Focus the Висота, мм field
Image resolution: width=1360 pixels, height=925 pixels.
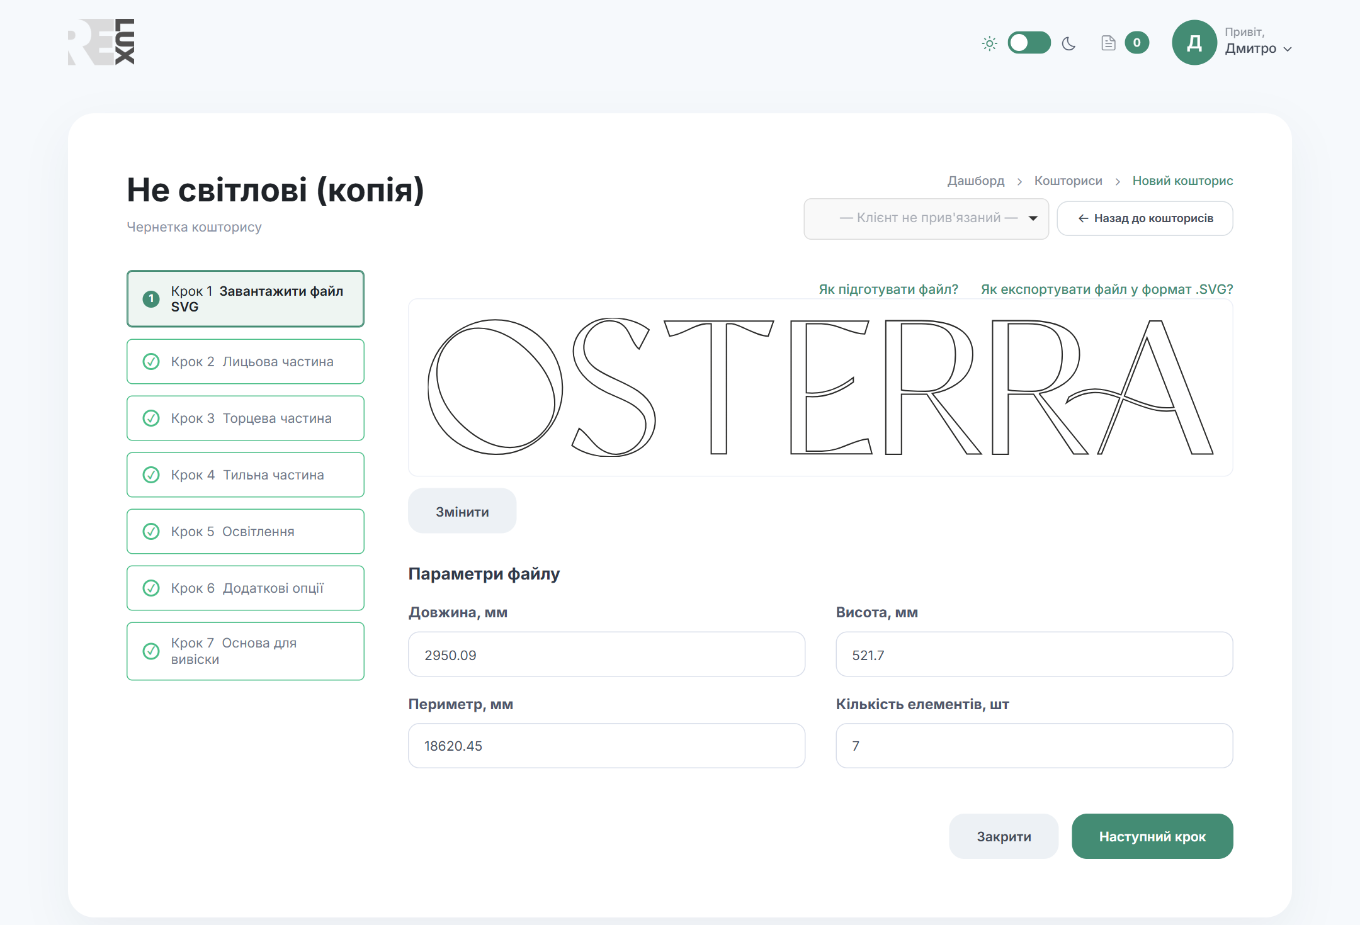click(x=1034, y=654)
